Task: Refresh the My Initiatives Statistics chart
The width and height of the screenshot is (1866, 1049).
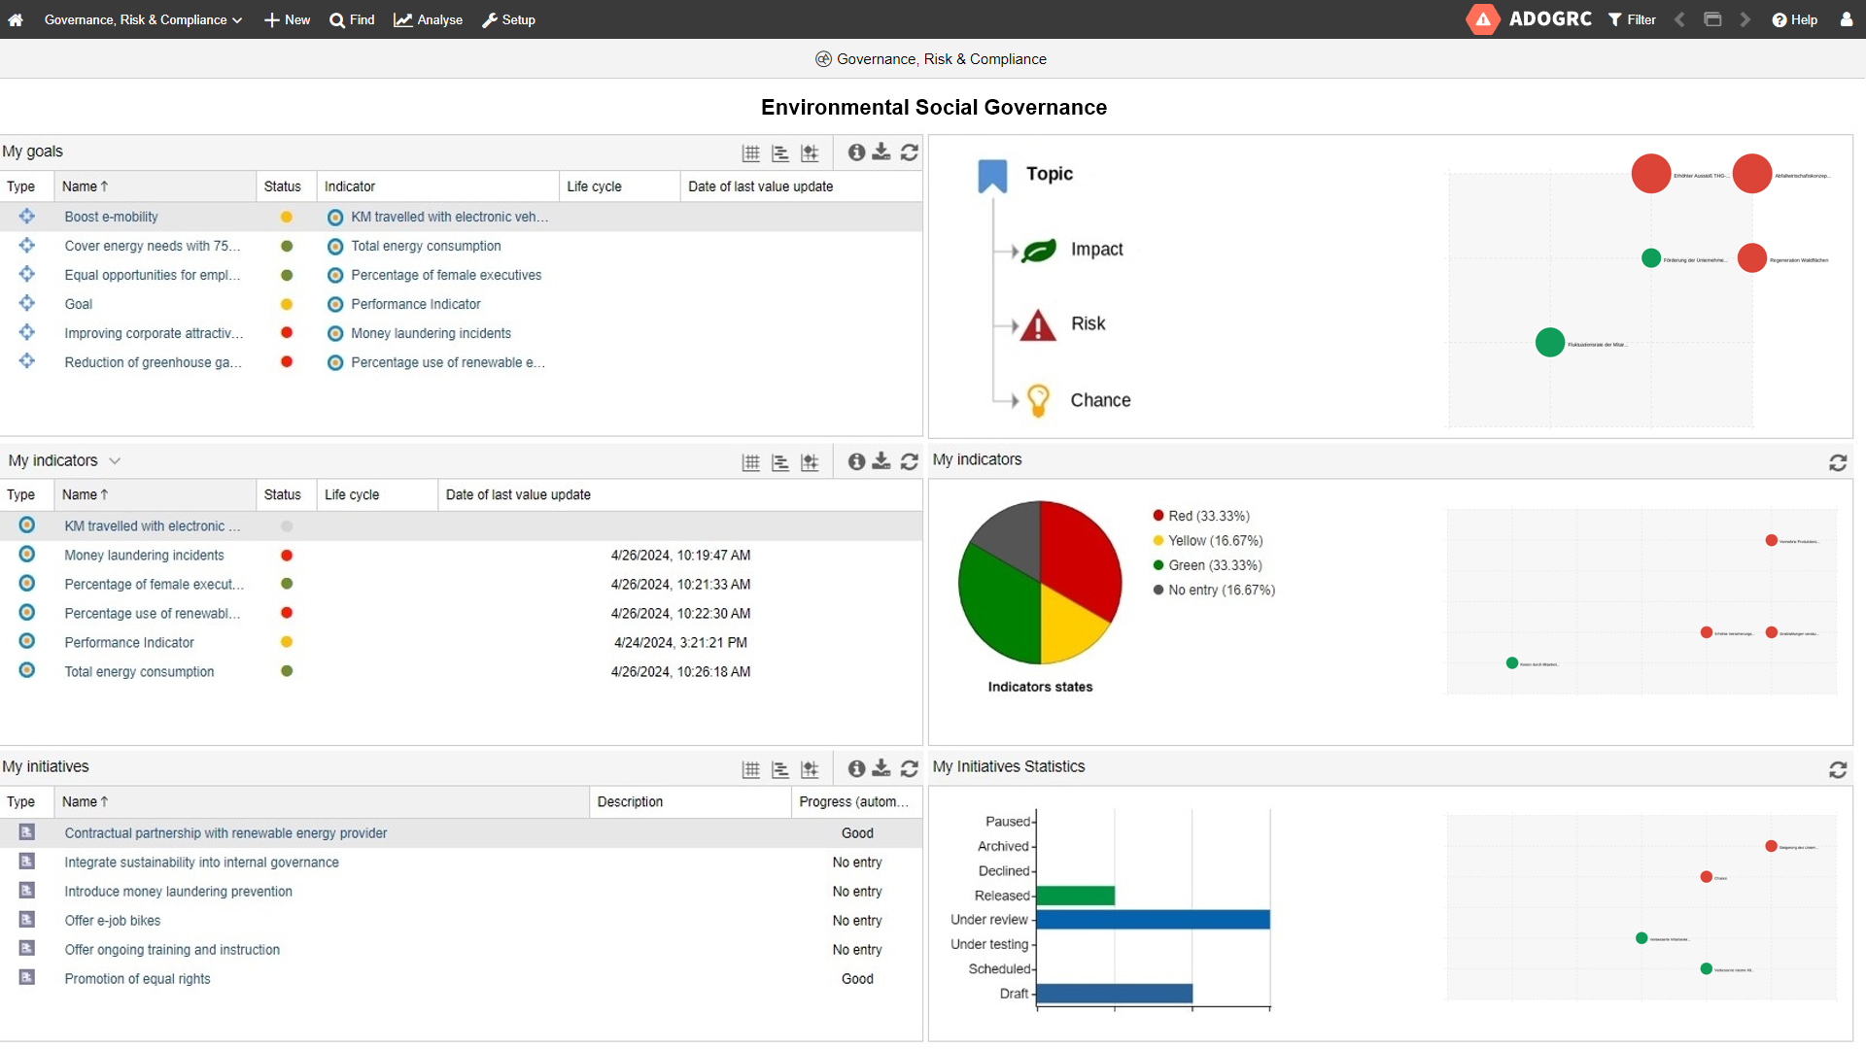Action: point(1837,769)
